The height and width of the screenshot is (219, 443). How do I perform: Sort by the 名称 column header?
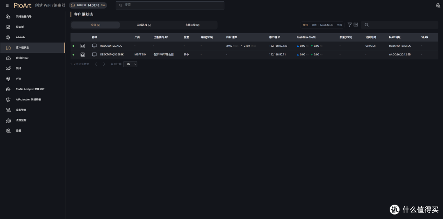(94, 37)
